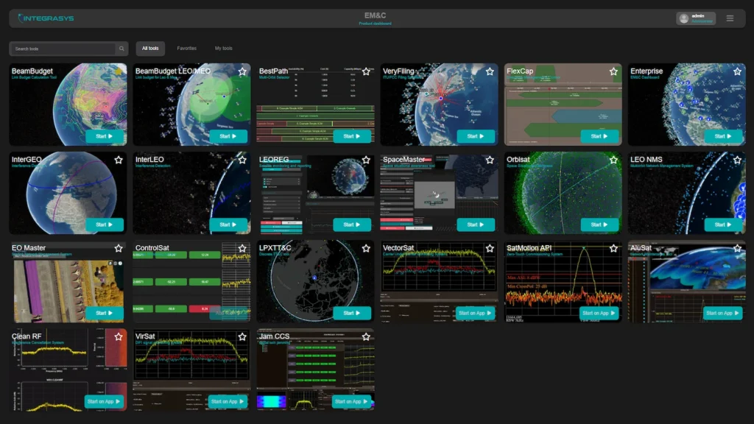Image resolution: width=754 pixels, height=424 pixels.
Task: Star the Orbisat tool tile
Action: [613, 160]
